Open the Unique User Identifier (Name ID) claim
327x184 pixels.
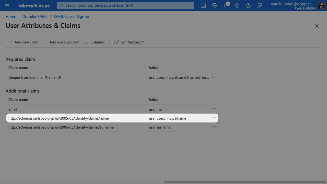coord(35,77)
